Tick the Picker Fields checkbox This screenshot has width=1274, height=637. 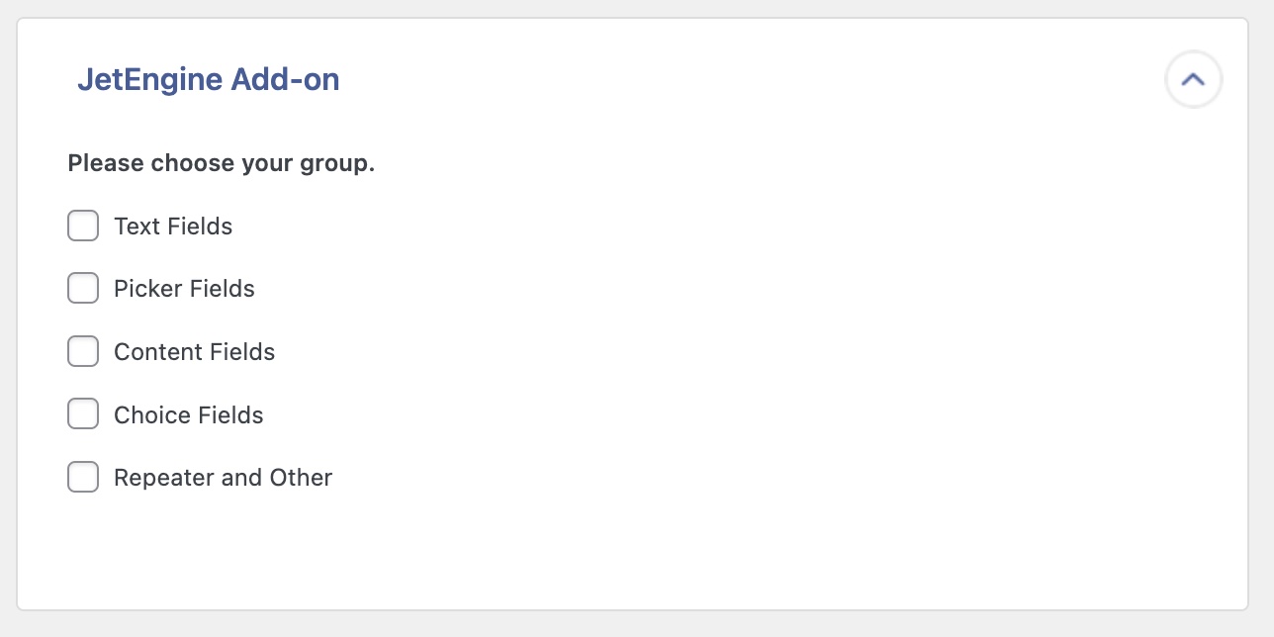(83, 288)
